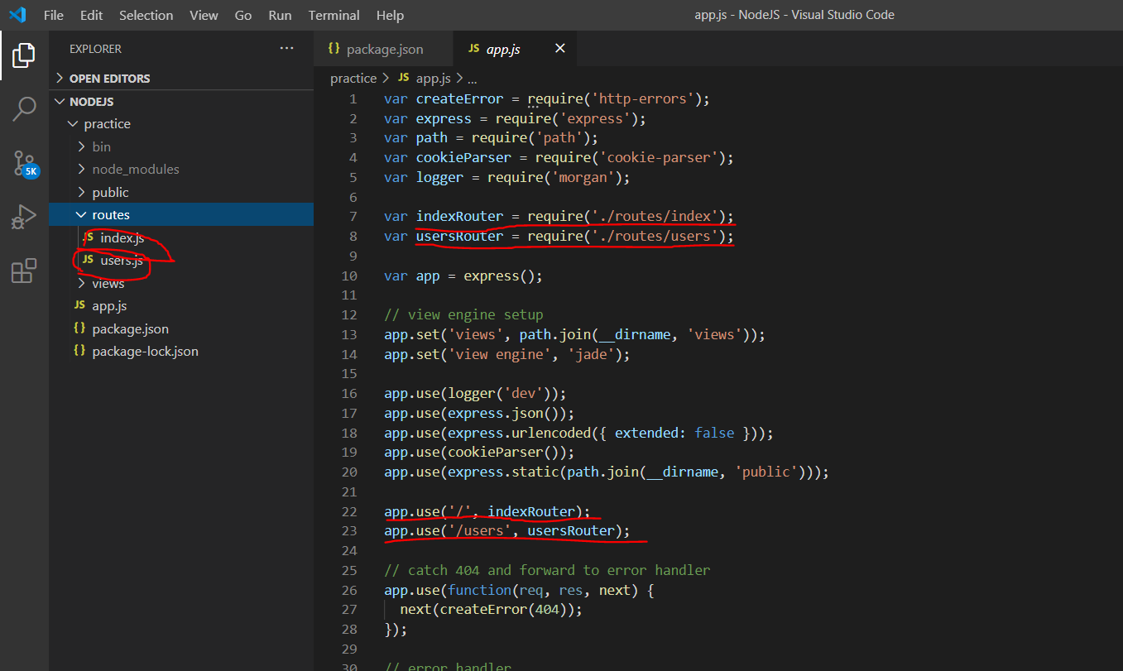Click 'false' keyword on line 18
This screenshot has height=671, width=1123.
click(714, 433)
